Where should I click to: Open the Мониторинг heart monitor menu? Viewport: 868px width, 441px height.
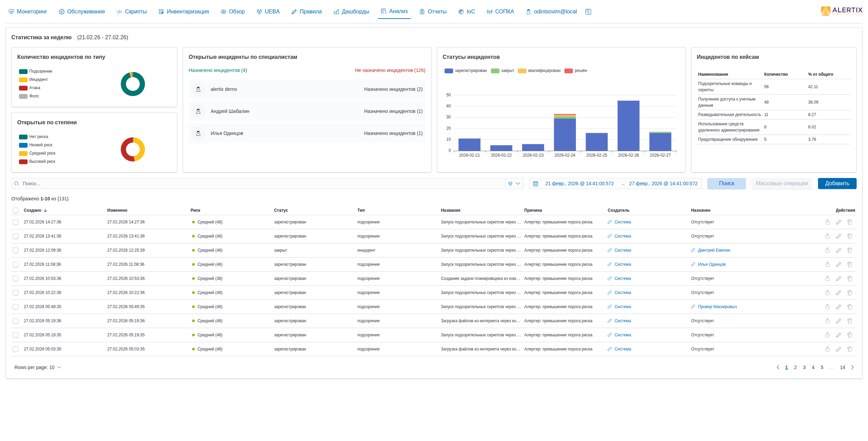point(28,12)
